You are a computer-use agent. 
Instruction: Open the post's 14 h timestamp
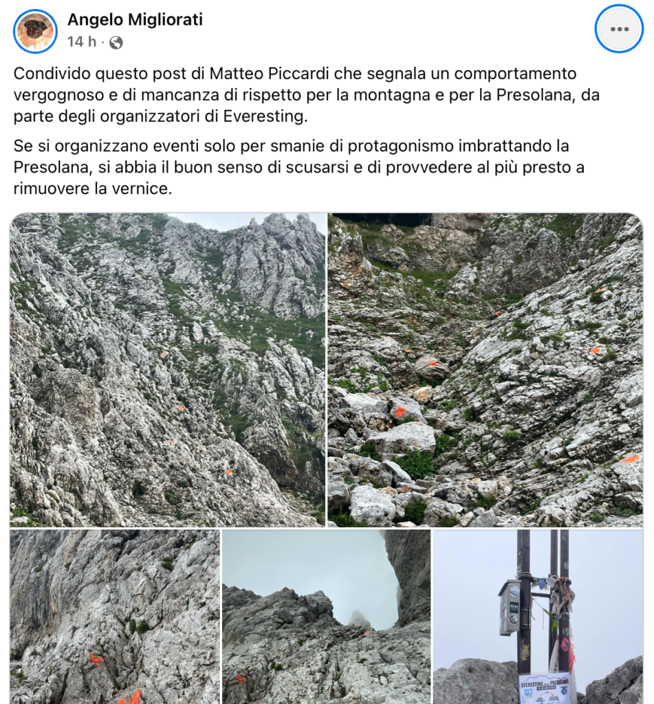coord(82,42)
